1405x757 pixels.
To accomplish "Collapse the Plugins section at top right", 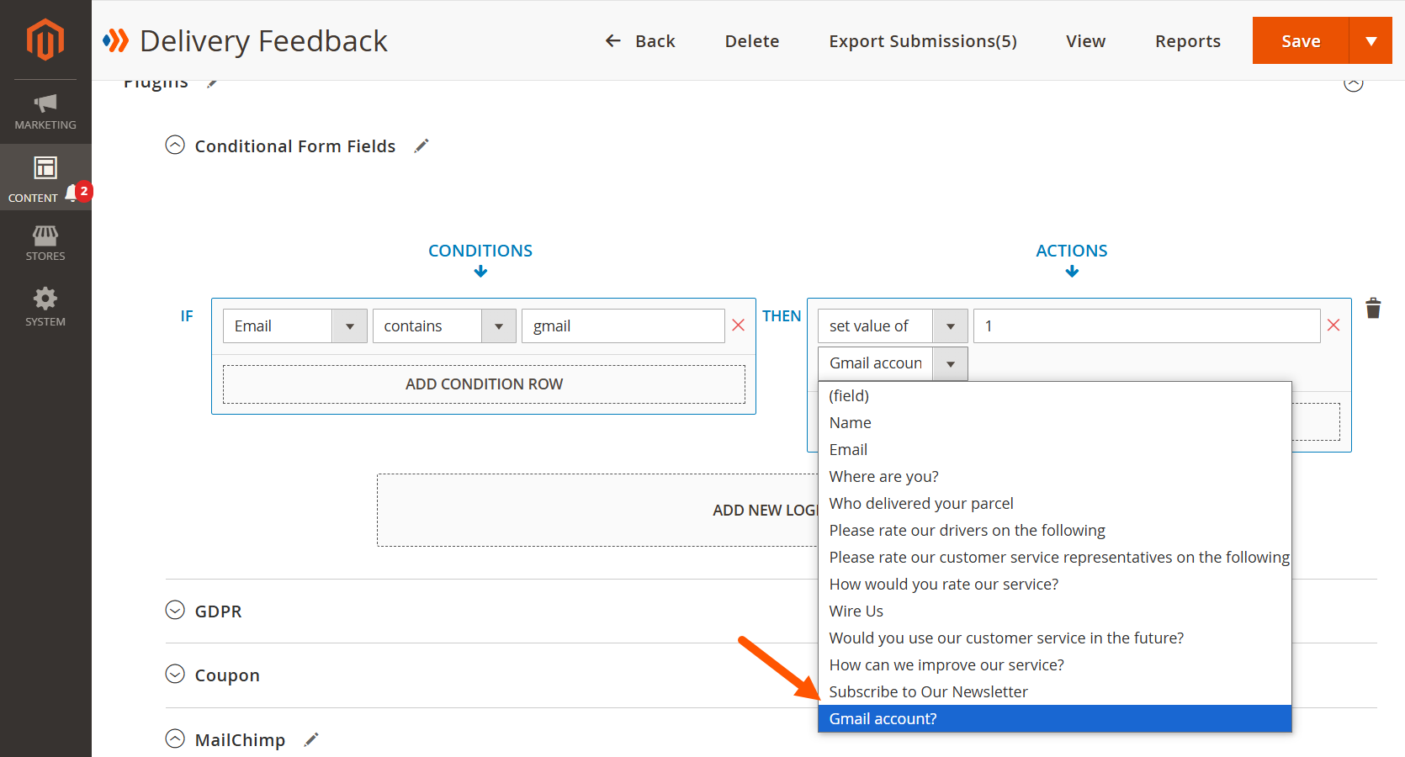I will click(1354, 84).
